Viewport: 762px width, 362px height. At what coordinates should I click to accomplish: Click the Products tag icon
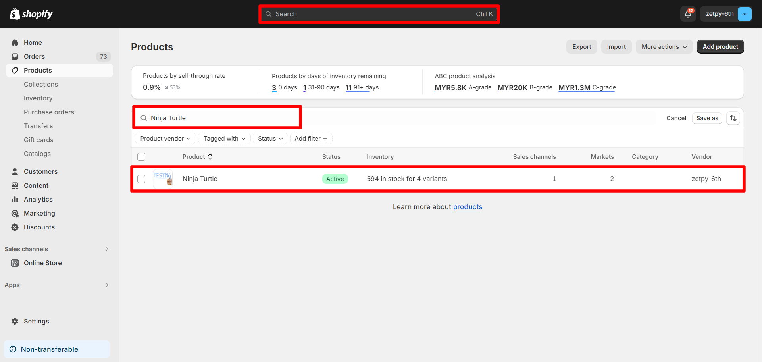click(x=15, y=70)
